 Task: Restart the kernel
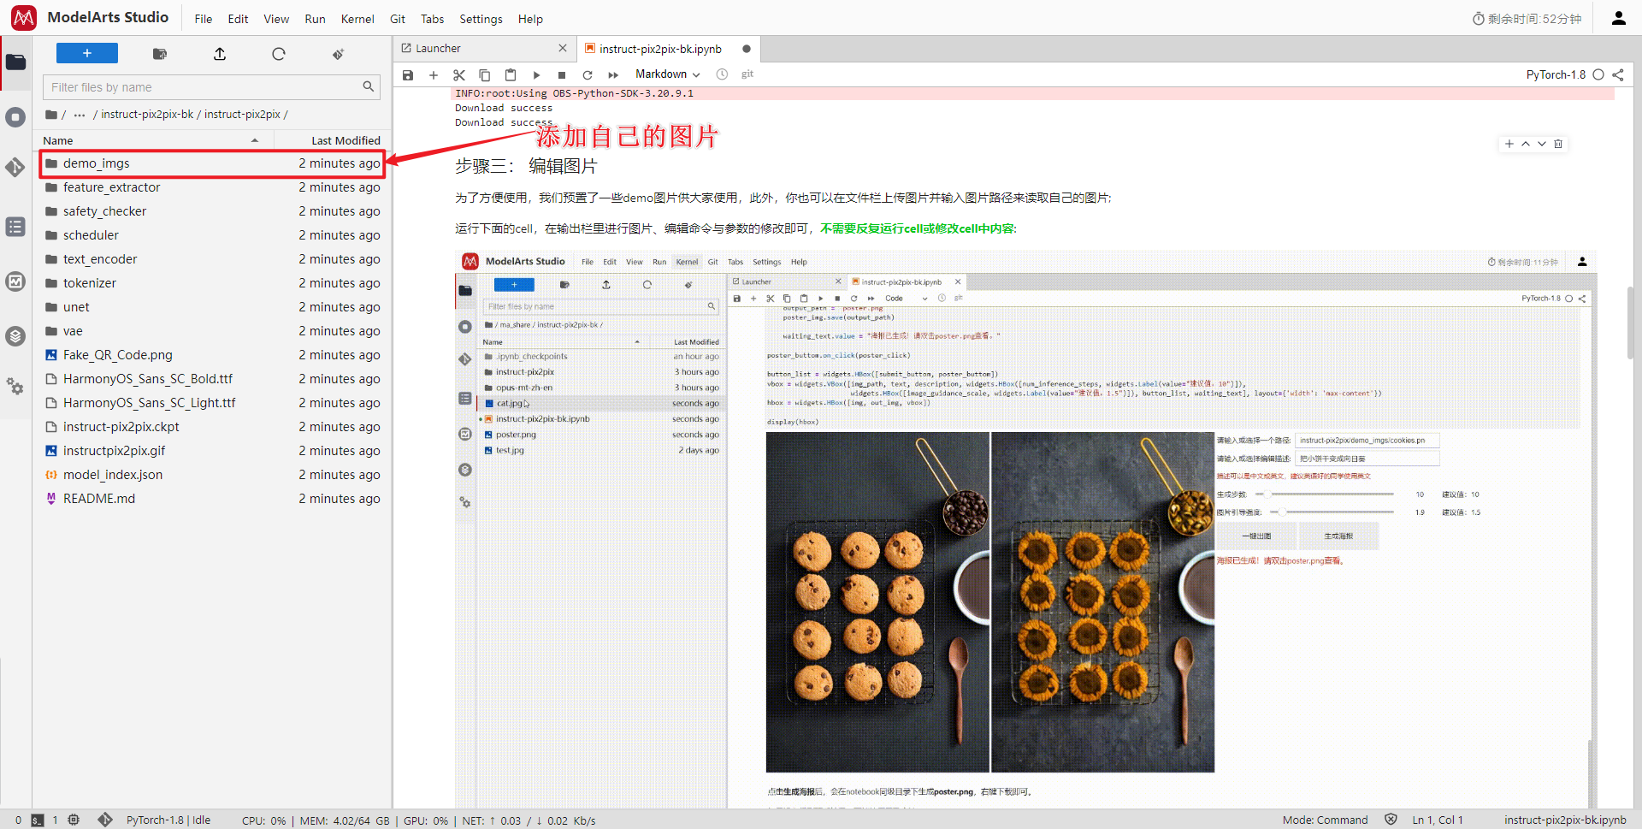point(588,75)
